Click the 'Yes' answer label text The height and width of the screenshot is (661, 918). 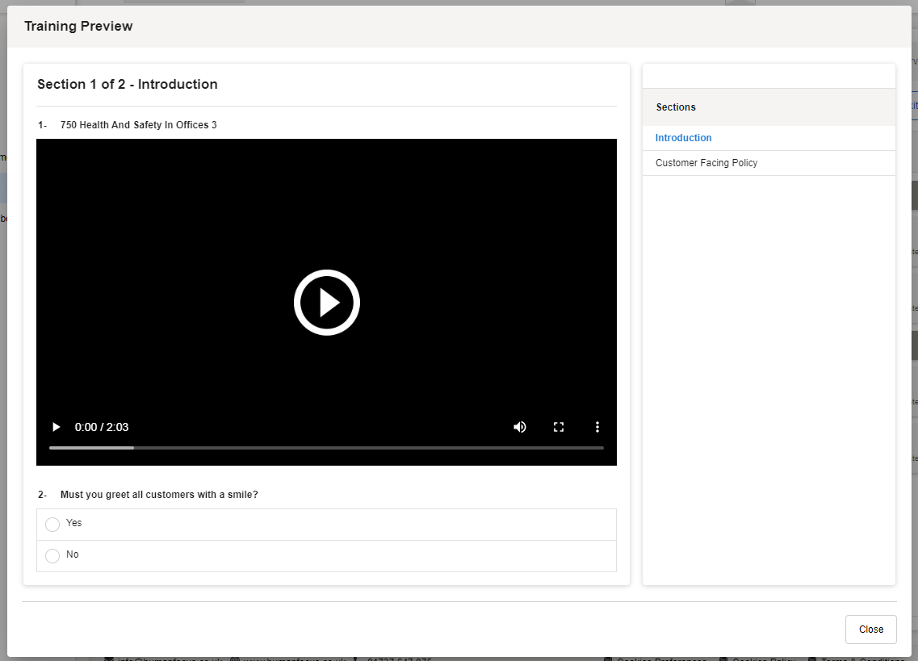[74, 523]
